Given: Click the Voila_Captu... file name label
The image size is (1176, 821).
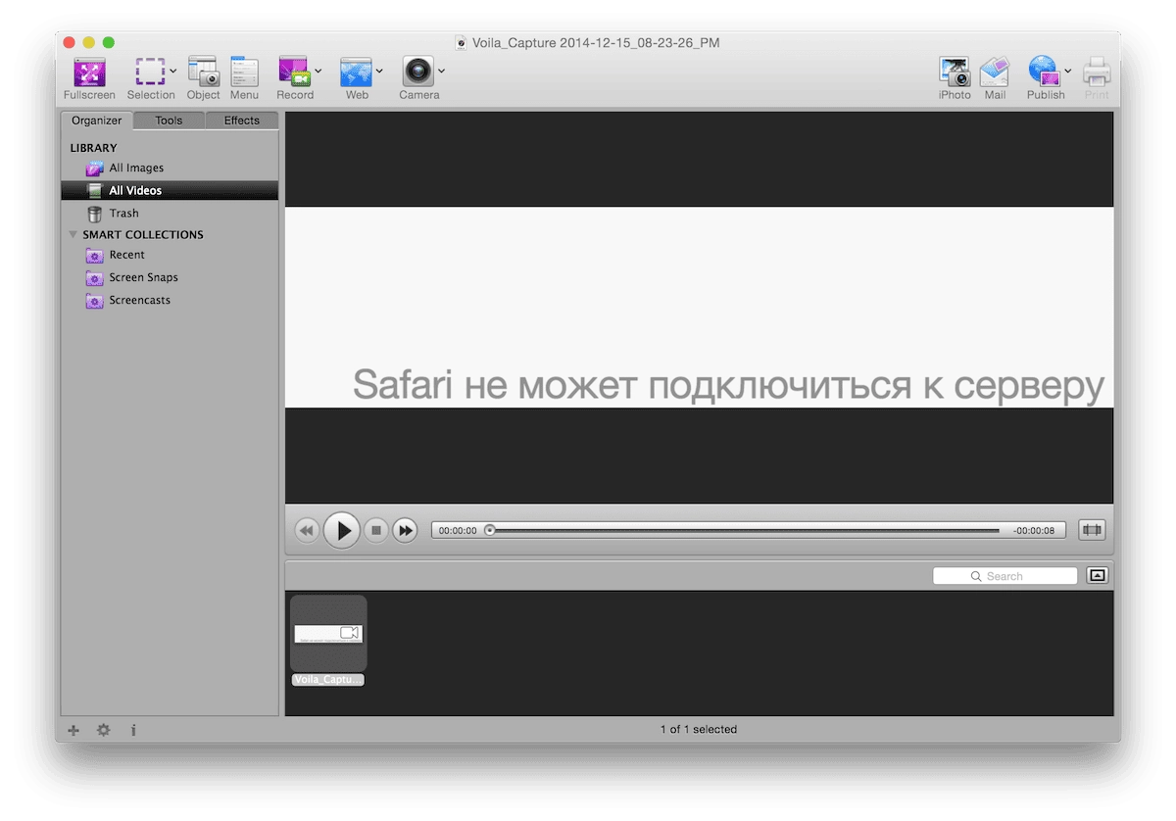Looking at the screenshot, I should coord(328,679).
